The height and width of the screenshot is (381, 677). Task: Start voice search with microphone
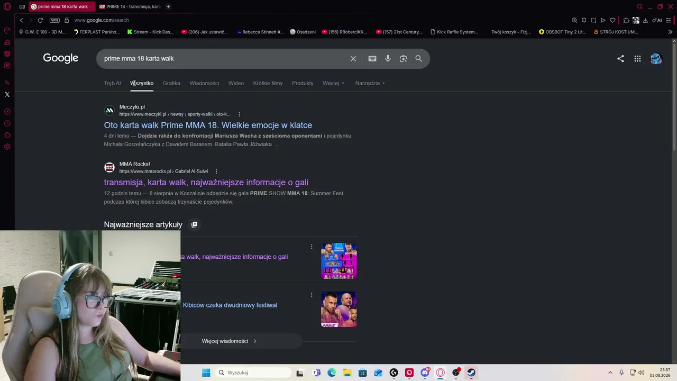388,59
